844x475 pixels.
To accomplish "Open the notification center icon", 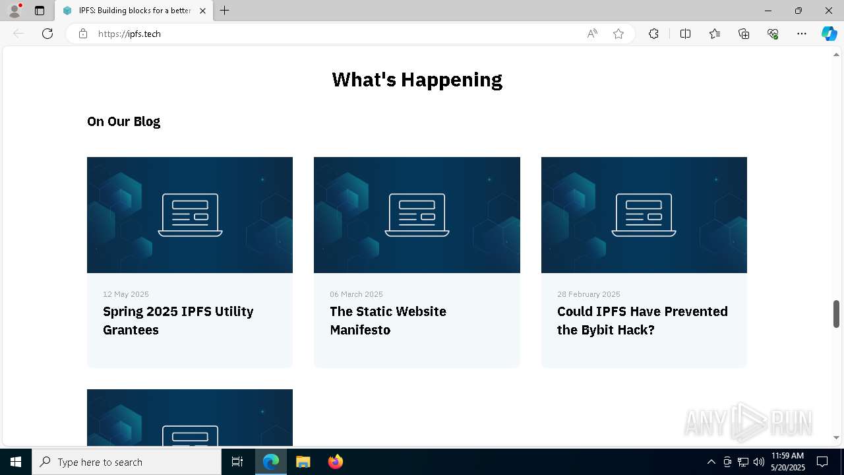I will point(822,462).
